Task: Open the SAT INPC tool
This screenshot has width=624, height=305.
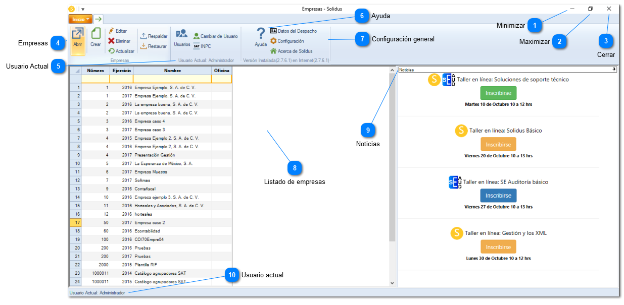Action: 202,46
